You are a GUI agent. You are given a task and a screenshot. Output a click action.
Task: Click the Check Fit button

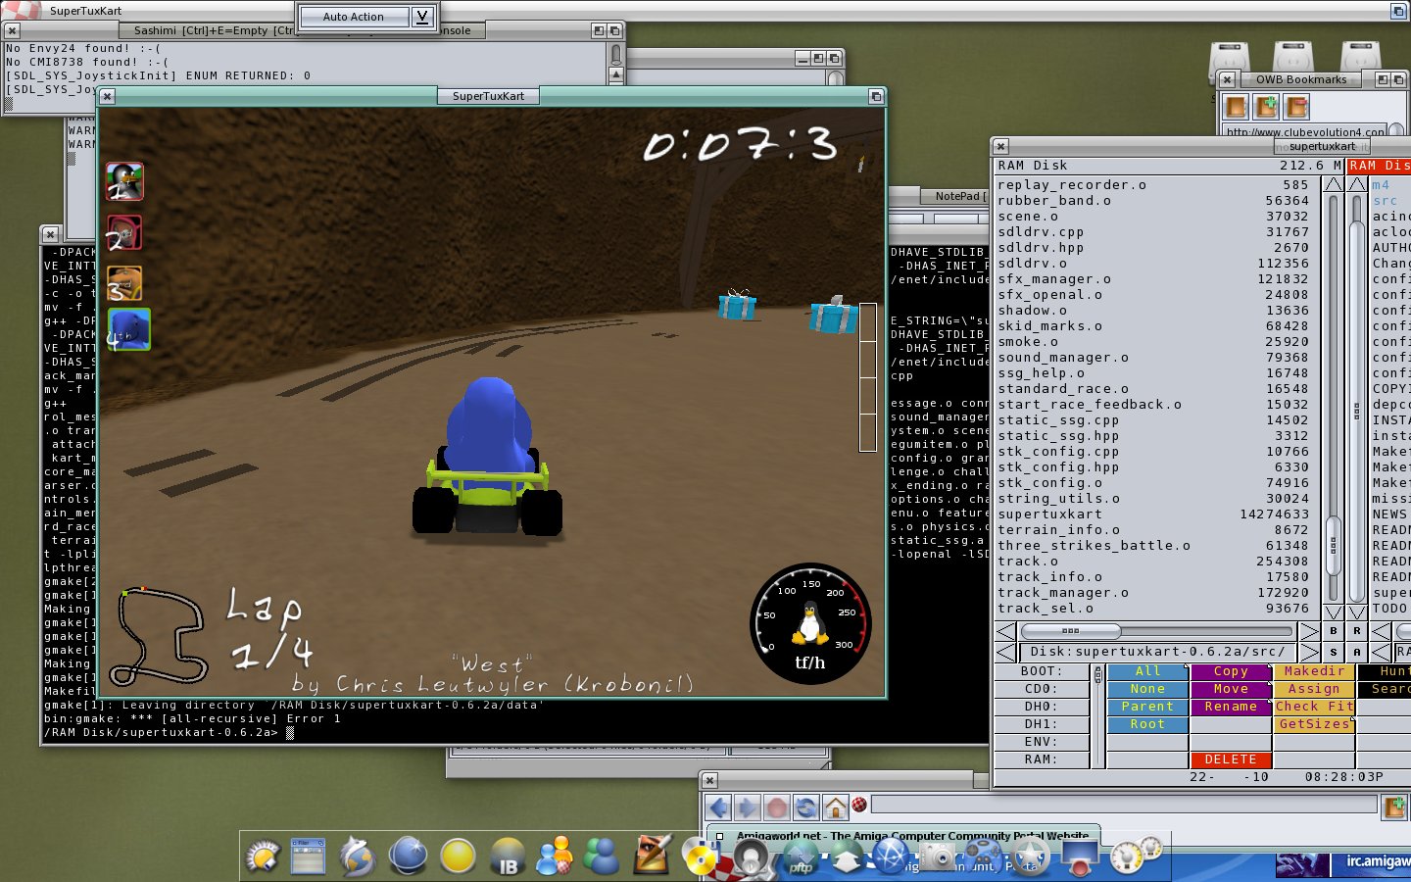pos(1314,707)
